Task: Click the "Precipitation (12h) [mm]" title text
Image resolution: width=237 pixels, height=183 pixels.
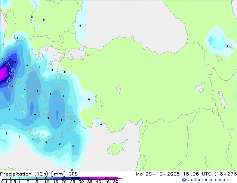Action: point(33,174)
